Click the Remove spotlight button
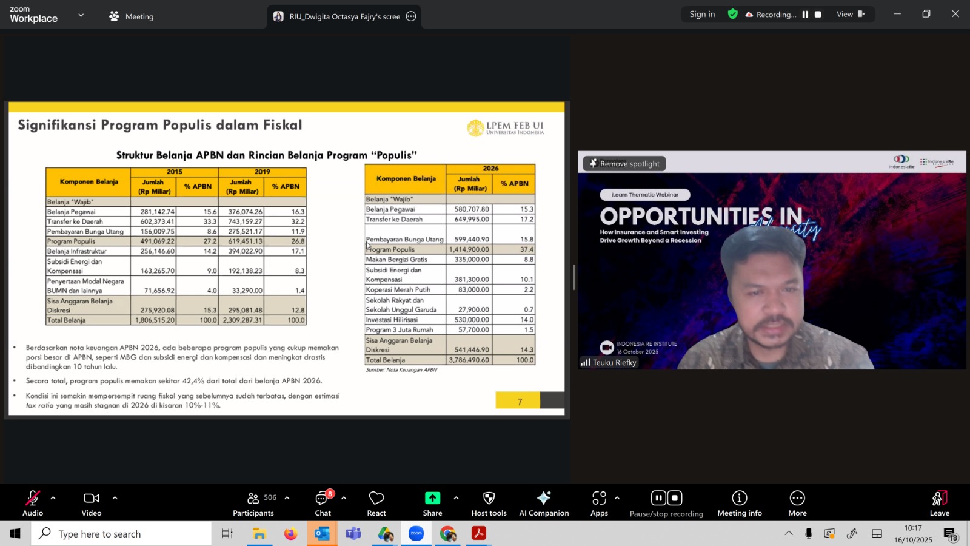 point(624,163)
